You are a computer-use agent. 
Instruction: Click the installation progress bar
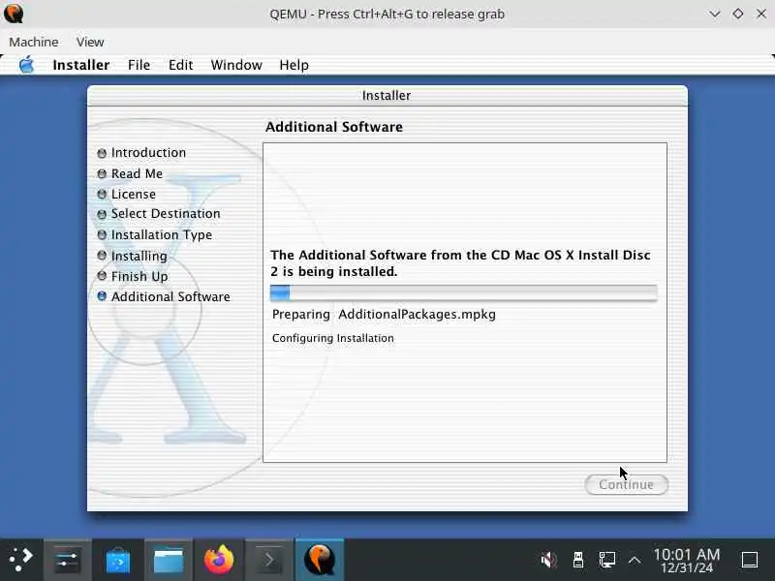(464, 292)
